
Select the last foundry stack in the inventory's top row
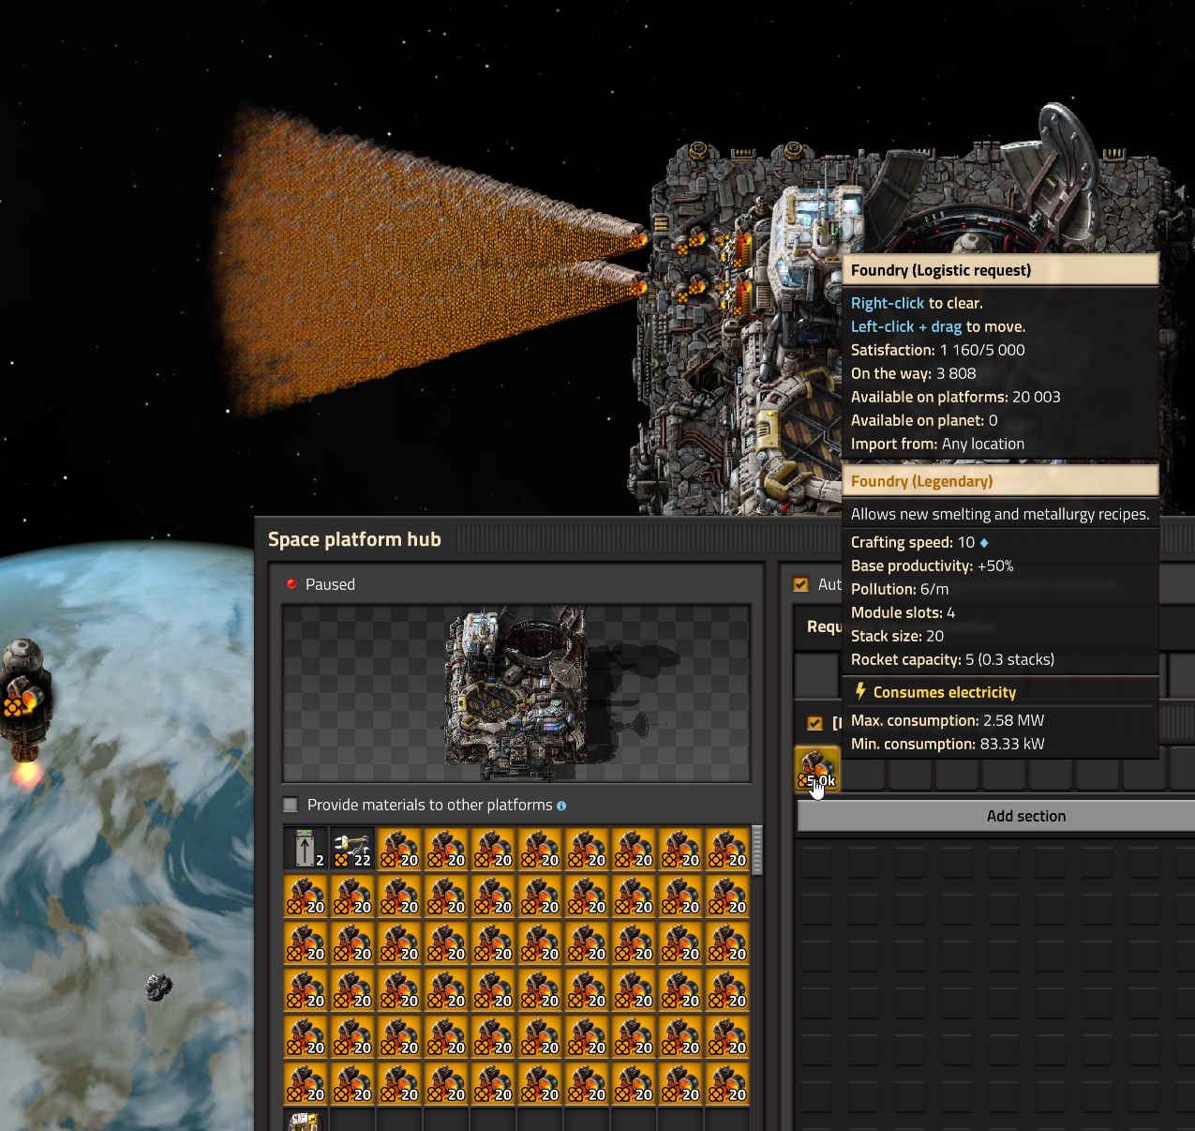click(x=727, y=849)
